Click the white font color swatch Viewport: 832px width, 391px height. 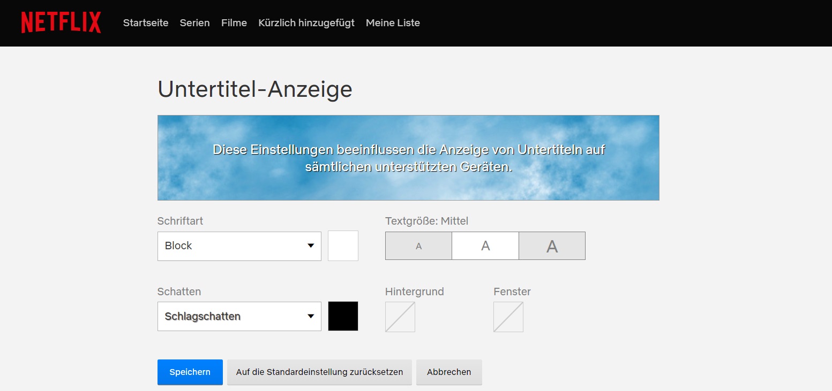tap(343, 246)
